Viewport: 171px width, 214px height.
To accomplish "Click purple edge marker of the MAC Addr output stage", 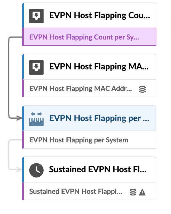I will [x=23, y=89].
